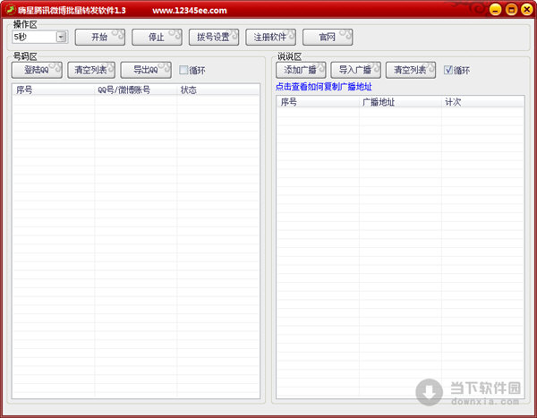Click the 导入广播 import broadcast button
Screen dimensions: 537x418
[355, 70]
